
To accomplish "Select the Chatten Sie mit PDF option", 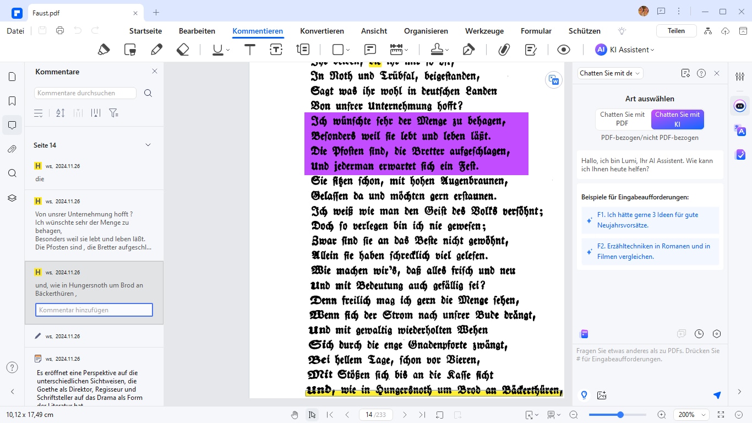I will [x=622, y=119].
